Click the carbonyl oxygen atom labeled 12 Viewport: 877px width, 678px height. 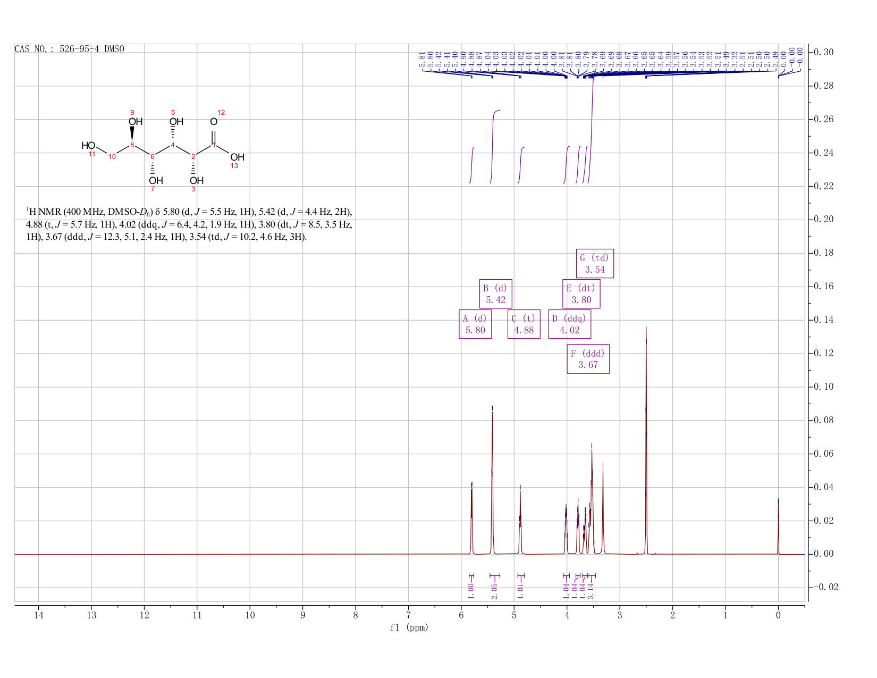tap(214, 122)
